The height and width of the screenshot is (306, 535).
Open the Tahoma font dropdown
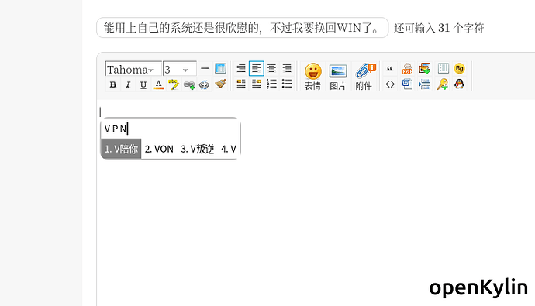133,69
